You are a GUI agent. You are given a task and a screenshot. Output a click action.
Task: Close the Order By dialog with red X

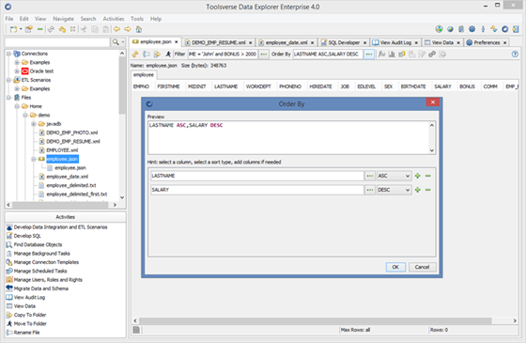click(433, 102)
